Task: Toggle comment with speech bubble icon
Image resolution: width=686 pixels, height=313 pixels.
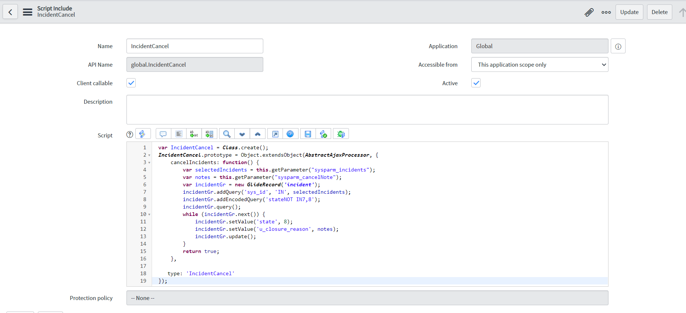Action: [163, 134]
